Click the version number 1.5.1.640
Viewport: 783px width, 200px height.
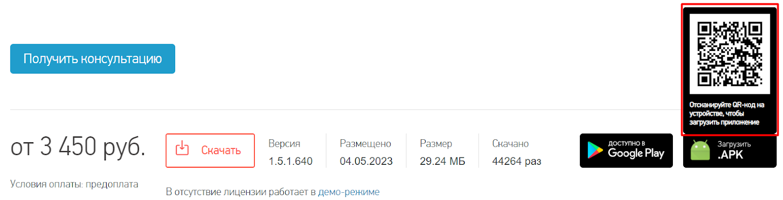290,161
